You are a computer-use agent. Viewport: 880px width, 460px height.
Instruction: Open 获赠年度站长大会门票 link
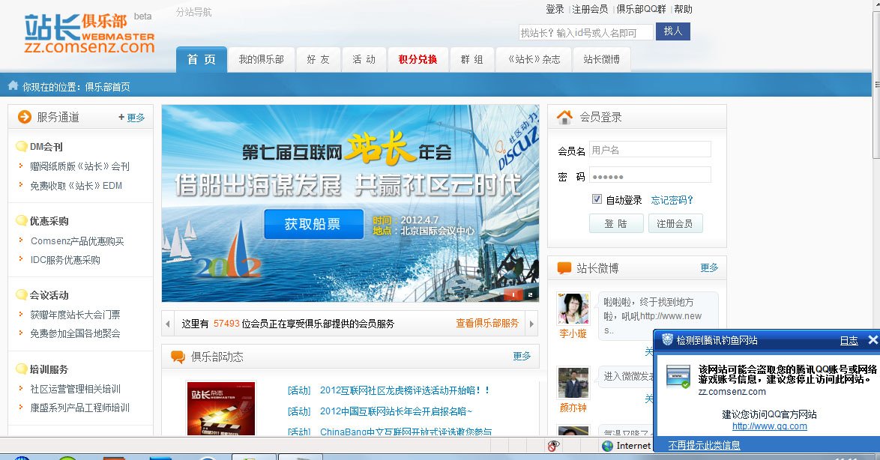tap(75, 315)
